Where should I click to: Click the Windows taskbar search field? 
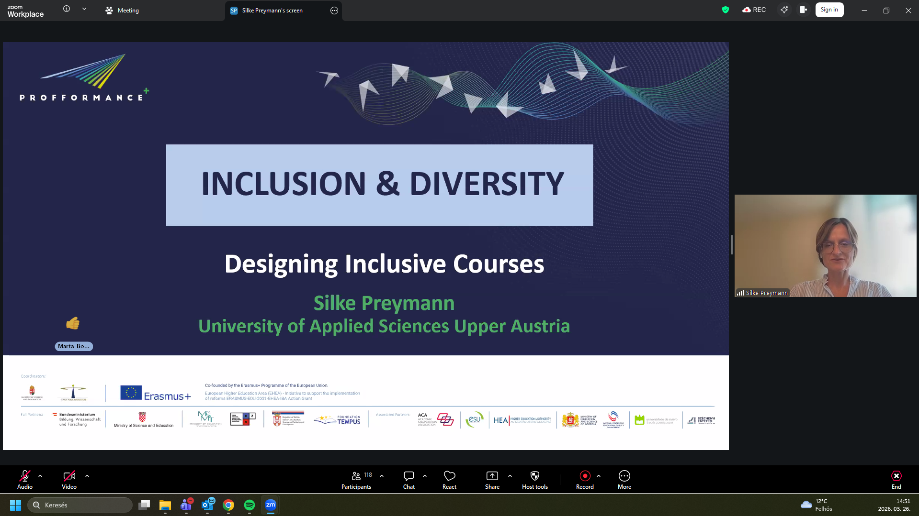tap(80, 505)
